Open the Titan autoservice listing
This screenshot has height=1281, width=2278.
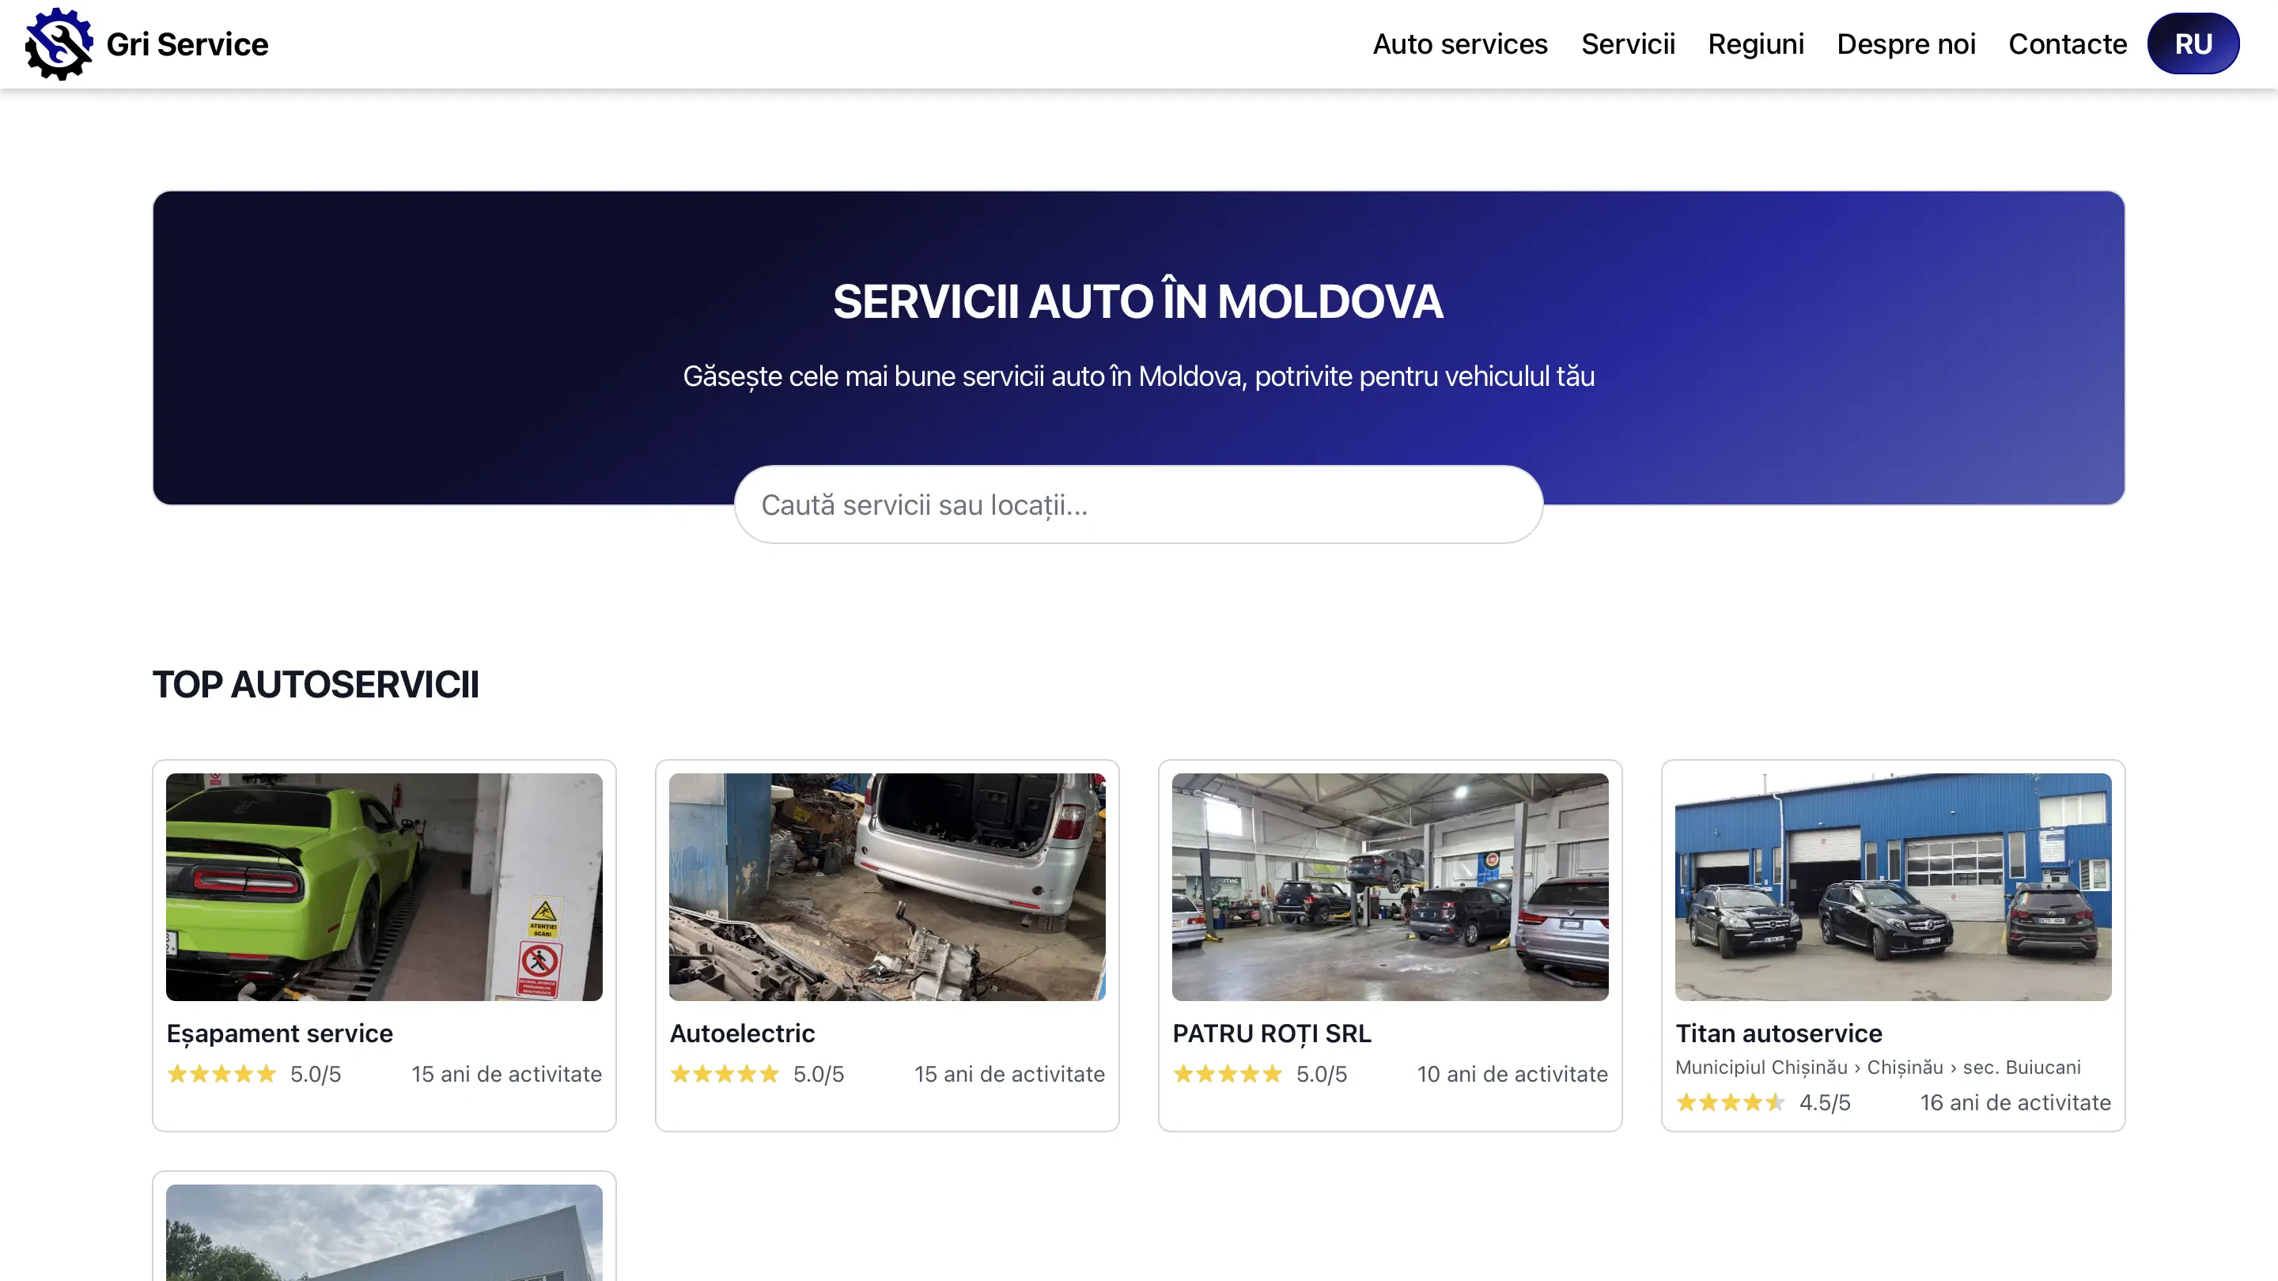pyautogui.click(x=1778, y=1033)
